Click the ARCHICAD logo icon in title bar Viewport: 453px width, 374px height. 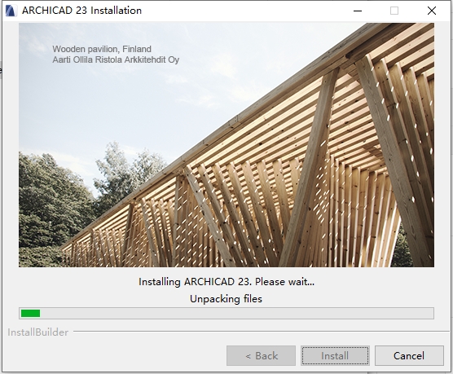point(11,11)
